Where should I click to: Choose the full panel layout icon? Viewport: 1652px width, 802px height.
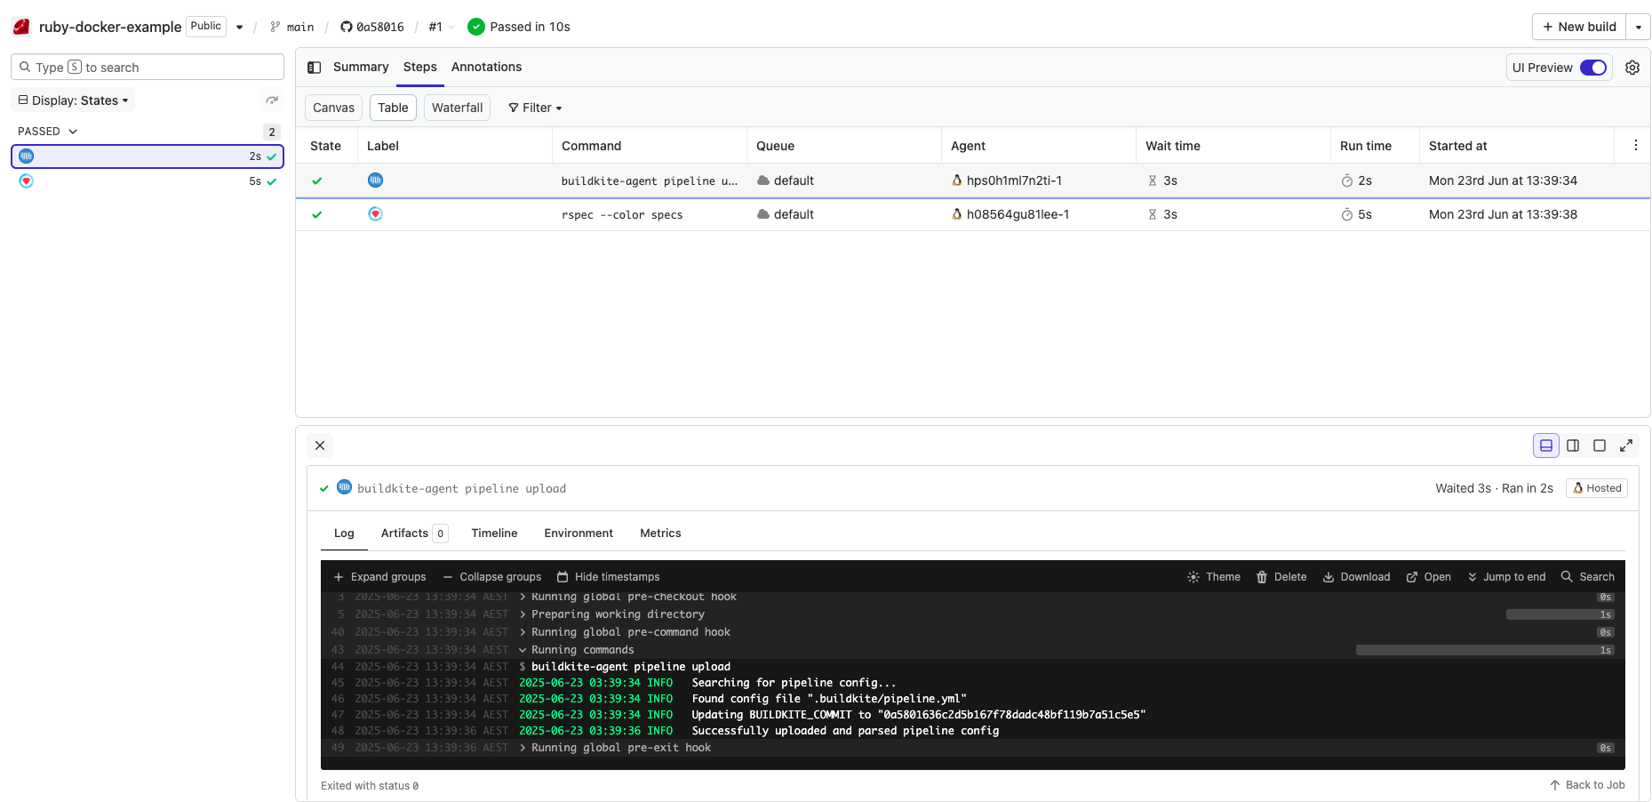1600,445
